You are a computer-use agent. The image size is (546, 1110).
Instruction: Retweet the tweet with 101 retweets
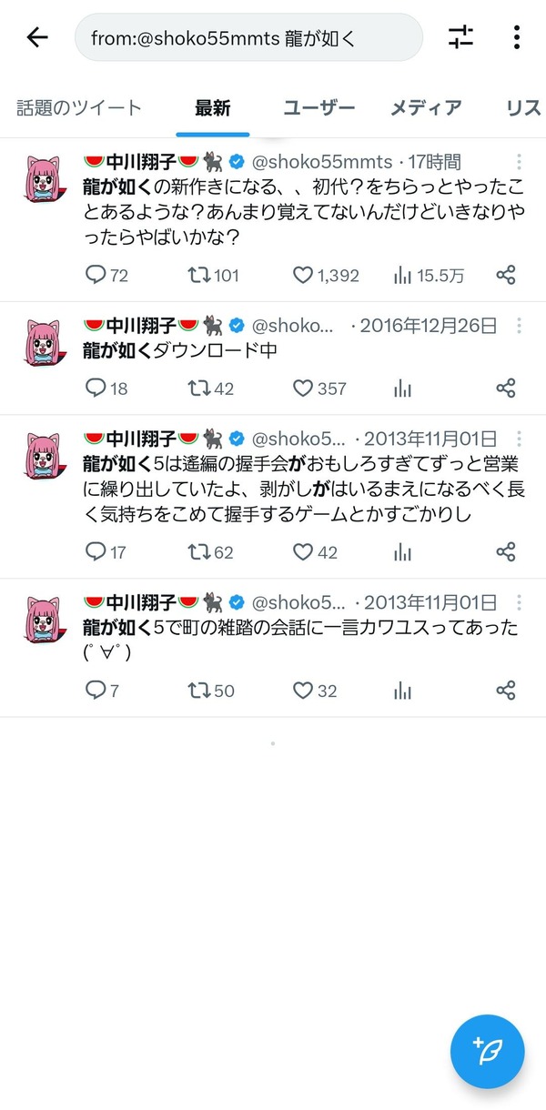[213, 275]
